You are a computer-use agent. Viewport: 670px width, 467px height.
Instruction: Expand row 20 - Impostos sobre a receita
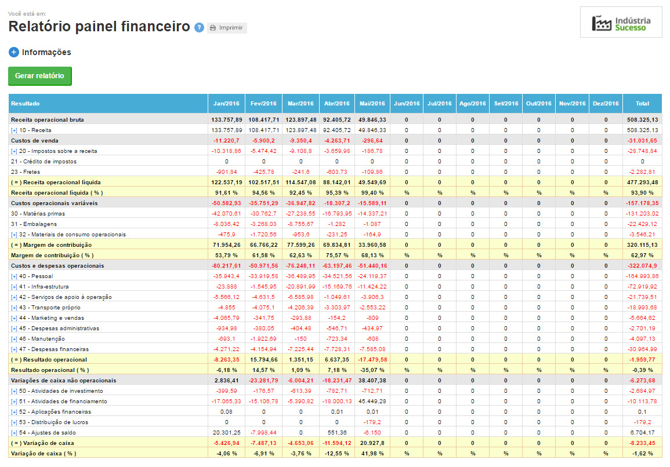coord(14,152)
